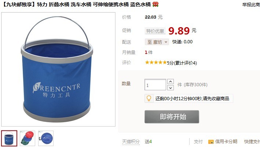
Task: Click the credit card installment icon
Action: pos(211,142)
